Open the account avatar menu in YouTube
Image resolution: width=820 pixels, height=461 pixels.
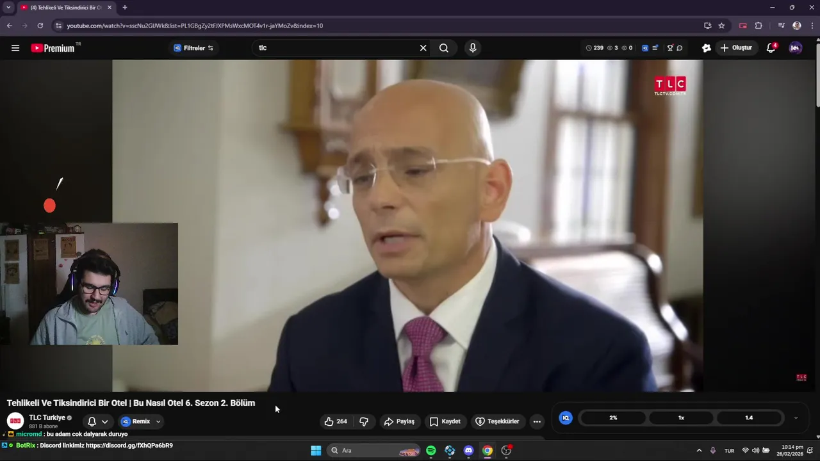[x=795, y=48]
